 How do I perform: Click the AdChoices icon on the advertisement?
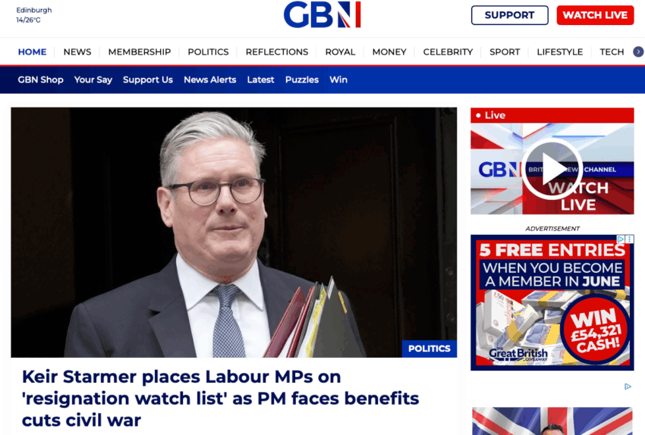tap(620, 239)
